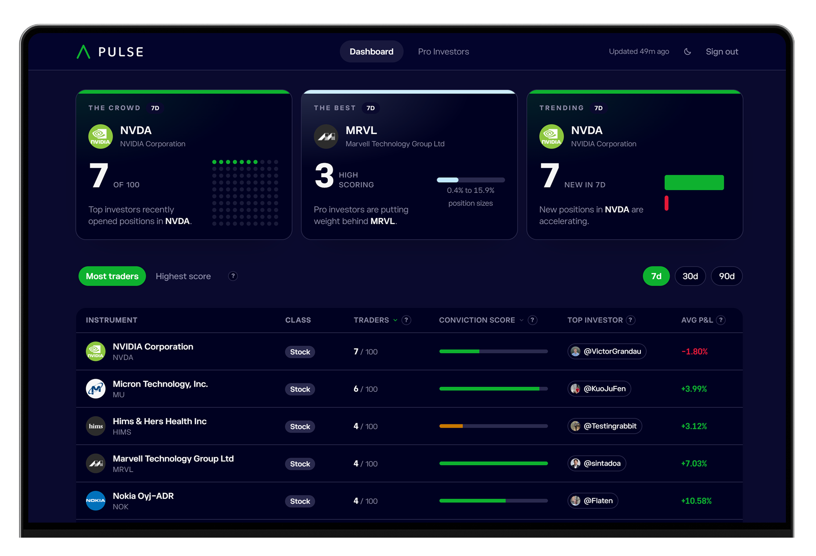Click Hims & Hers logo in table
The width and height of the screenshot is (816, 556).
(x=96, y=426)
